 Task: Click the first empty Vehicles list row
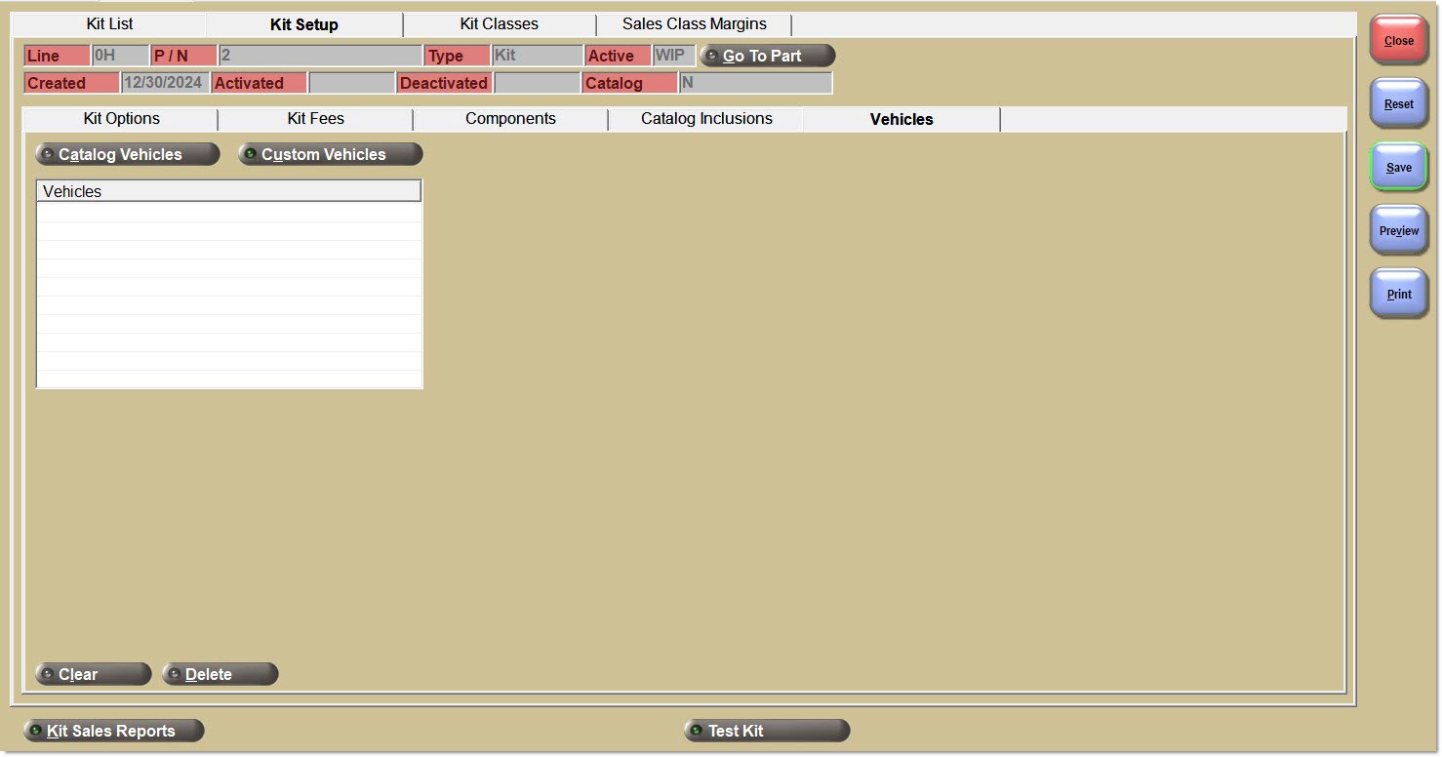(x=228, y=213)
